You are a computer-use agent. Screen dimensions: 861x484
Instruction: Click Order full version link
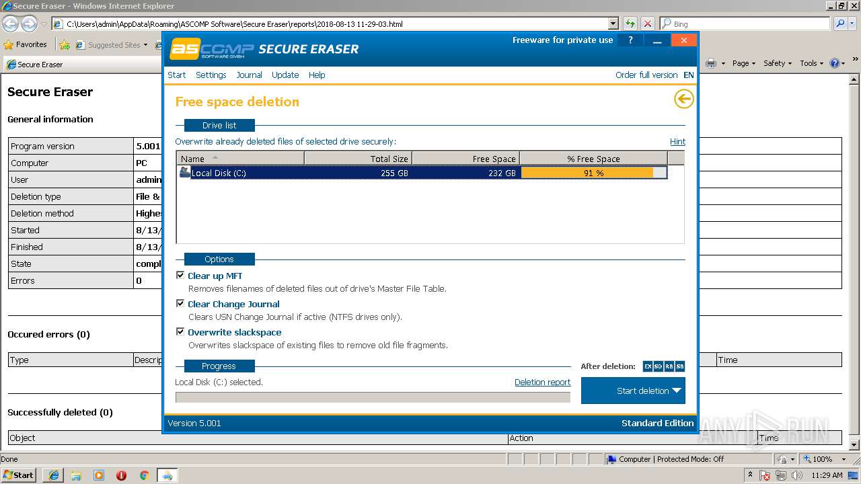pyautogui.click(x=646, y=75)
